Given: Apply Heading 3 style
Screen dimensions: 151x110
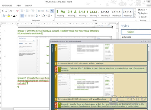Looking at the screenshot, I should 83,13.
